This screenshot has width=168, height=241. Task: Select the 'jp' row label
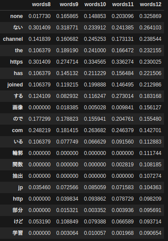[21, 187]
